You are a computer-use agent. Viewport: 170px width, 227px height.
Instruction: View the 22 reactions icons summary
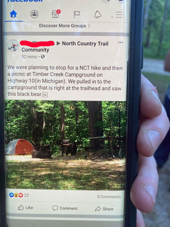(x=19, y=195)
